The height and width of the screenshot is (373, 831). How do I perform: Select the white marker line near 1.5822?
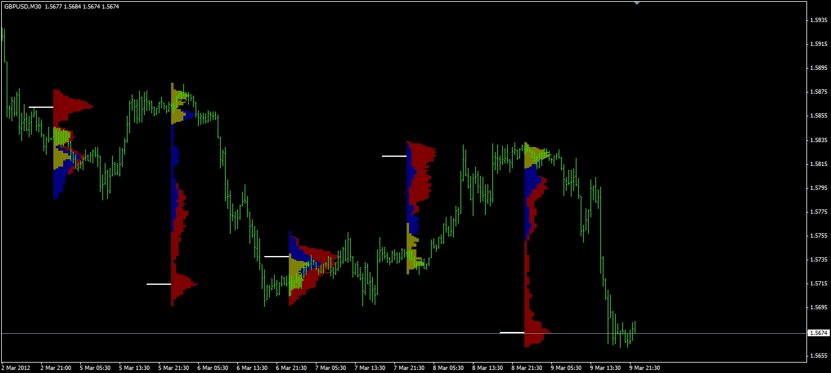pyautogui.click(x=394, y=156)
